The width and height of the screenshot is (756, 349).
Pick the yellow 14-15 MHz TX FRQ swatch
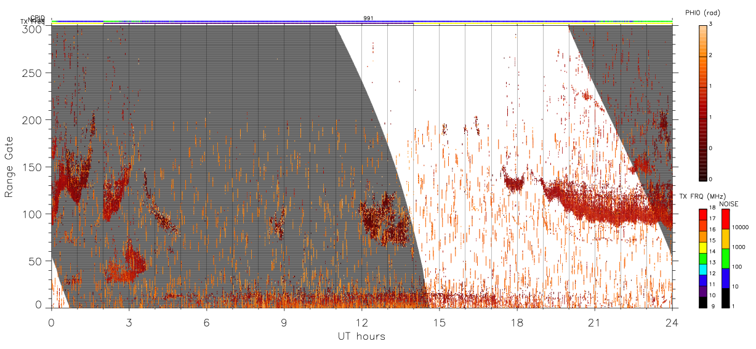pos(703,247)
